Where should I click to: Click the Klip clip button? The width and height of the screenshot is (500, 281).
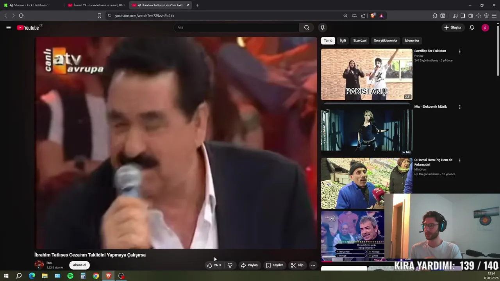click(x=297, y=265)
